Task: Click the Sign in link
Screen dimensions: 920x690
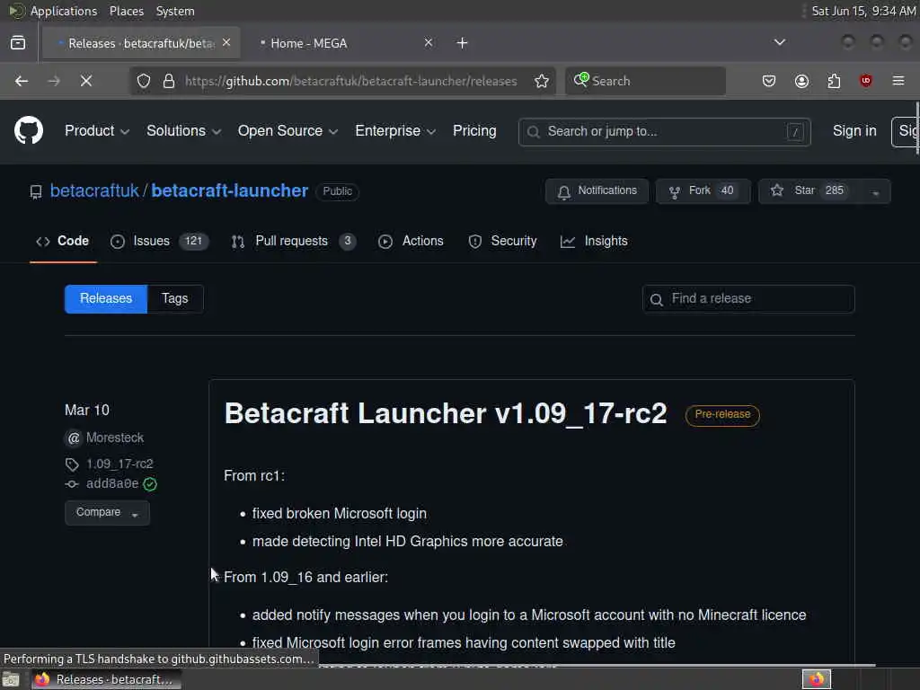Action: 854,131
